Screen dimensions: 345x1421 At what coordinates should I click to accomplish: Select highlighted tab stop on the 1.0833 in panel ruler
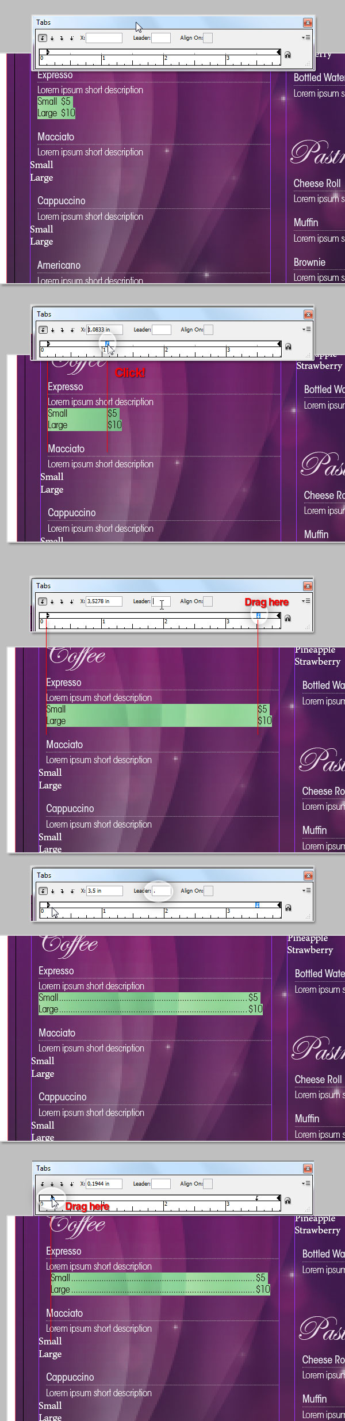107,344
